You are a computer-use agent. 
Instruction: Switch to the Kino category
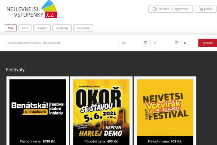click(x=25, y=28)
